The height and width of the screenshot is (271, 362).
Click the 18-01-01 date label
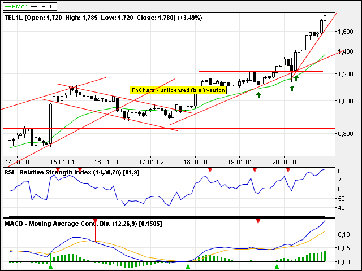click(196, 162)
